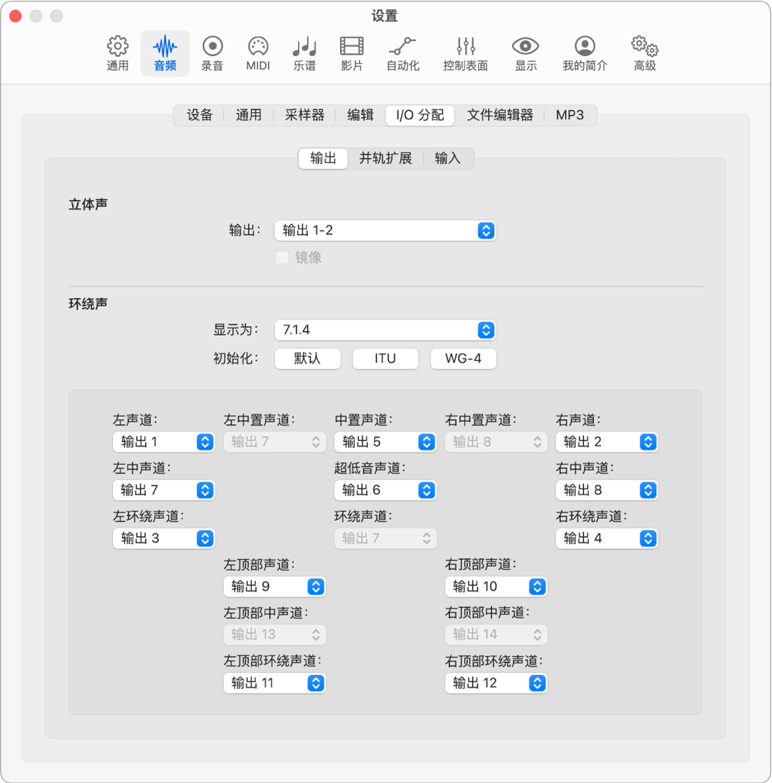This screenshot has width=772, height=783.
Task: Open the 右中声道 output dropdown
Action: pos(607,491)
